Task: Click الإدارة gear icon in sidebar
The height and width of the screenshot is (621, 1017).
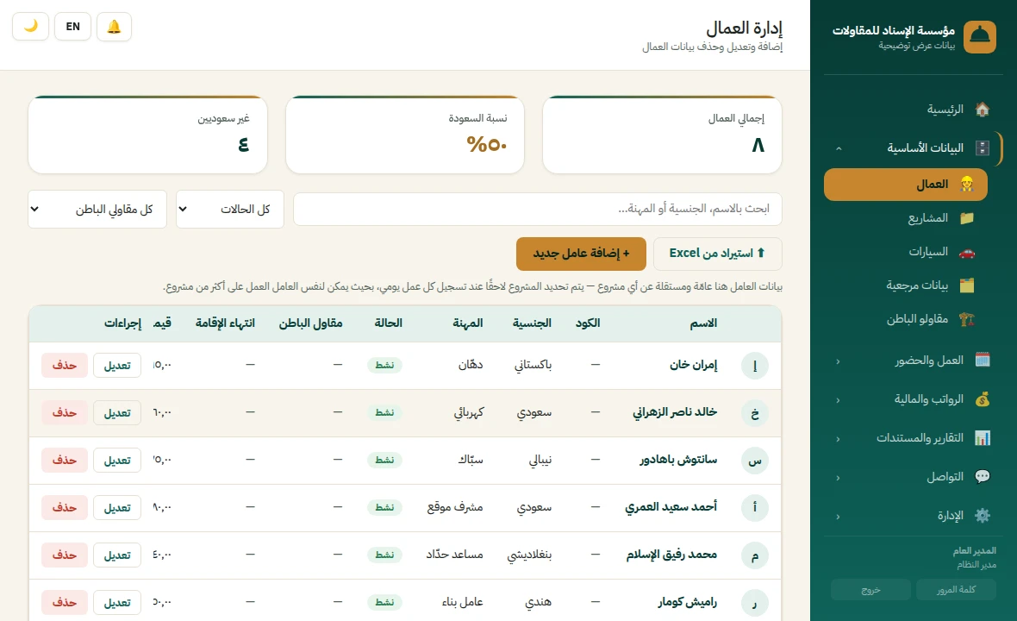Action: (x=982, y=516)
